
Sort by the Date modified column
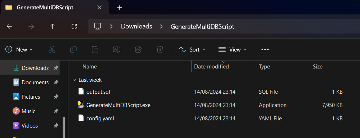click(x=211, y=67)
